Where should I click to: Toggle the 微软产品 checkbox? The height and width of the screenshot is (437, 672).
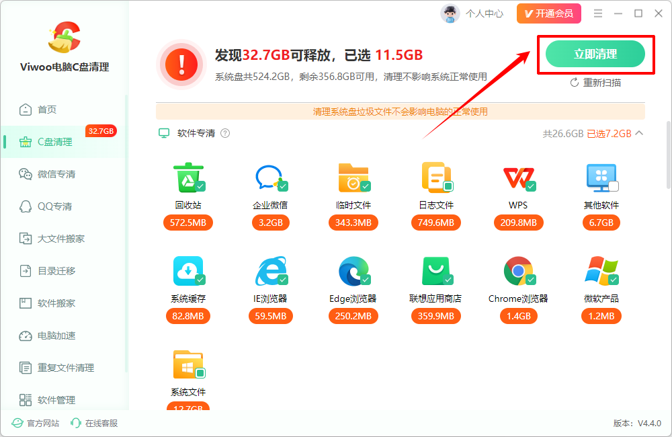614,280
